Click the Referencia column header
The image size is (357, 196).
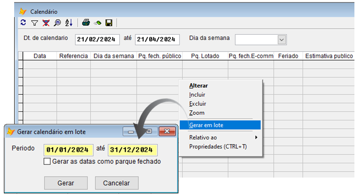tap(73, 56)
